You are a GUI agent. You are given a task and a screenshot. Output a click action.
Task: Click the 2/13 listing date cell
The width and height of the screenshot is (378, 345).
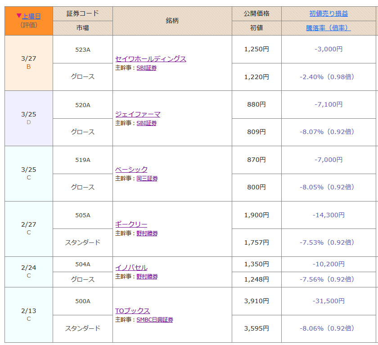click(29, 315)
